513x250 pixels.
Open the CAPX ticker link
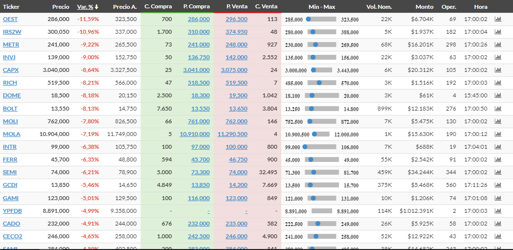(x=11, y=70)
